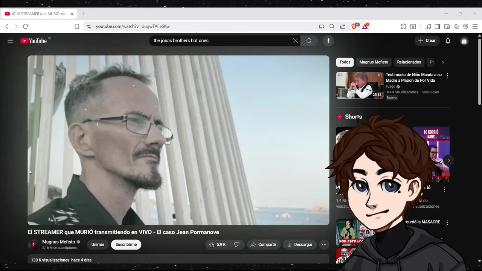Open the YouTube hamburger guide menu
Image resolution: width=482 pixels, height=271 pixels.
click(10, 41)
